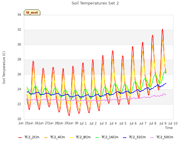191x143 pixels.
Task: Click the orange TC2_4Cm legend swatch
Action: pos(46,138)
